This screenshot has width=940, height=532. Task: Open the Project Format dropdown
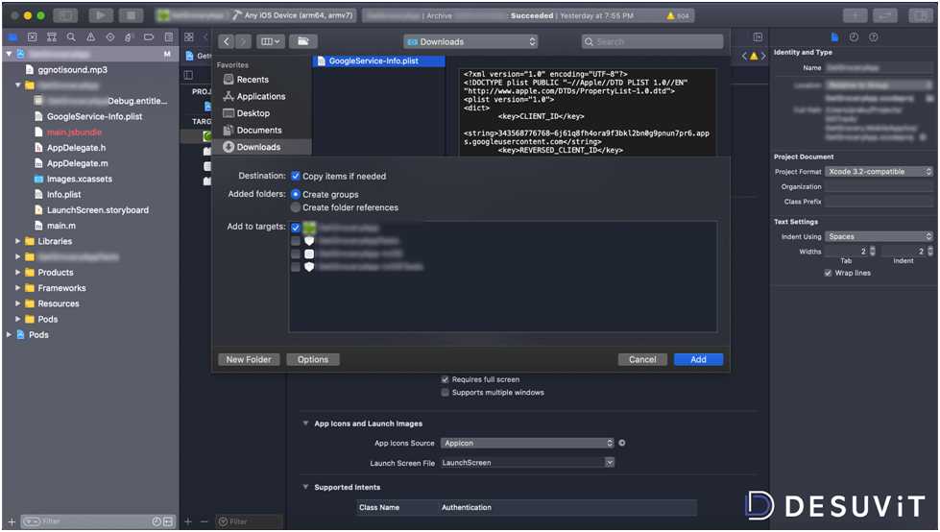(879, 172)
